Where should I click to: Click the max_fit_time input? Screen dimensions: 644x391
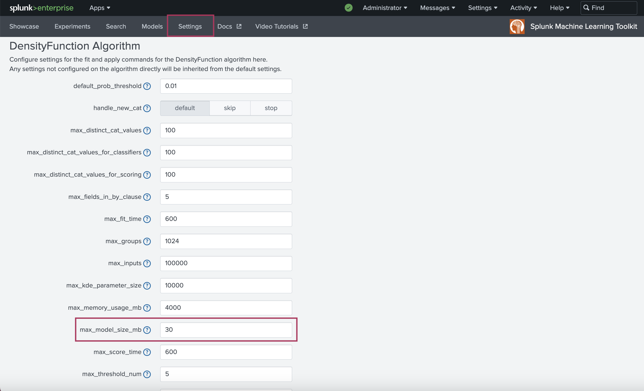pyautogui.click(x=226, y=219)
